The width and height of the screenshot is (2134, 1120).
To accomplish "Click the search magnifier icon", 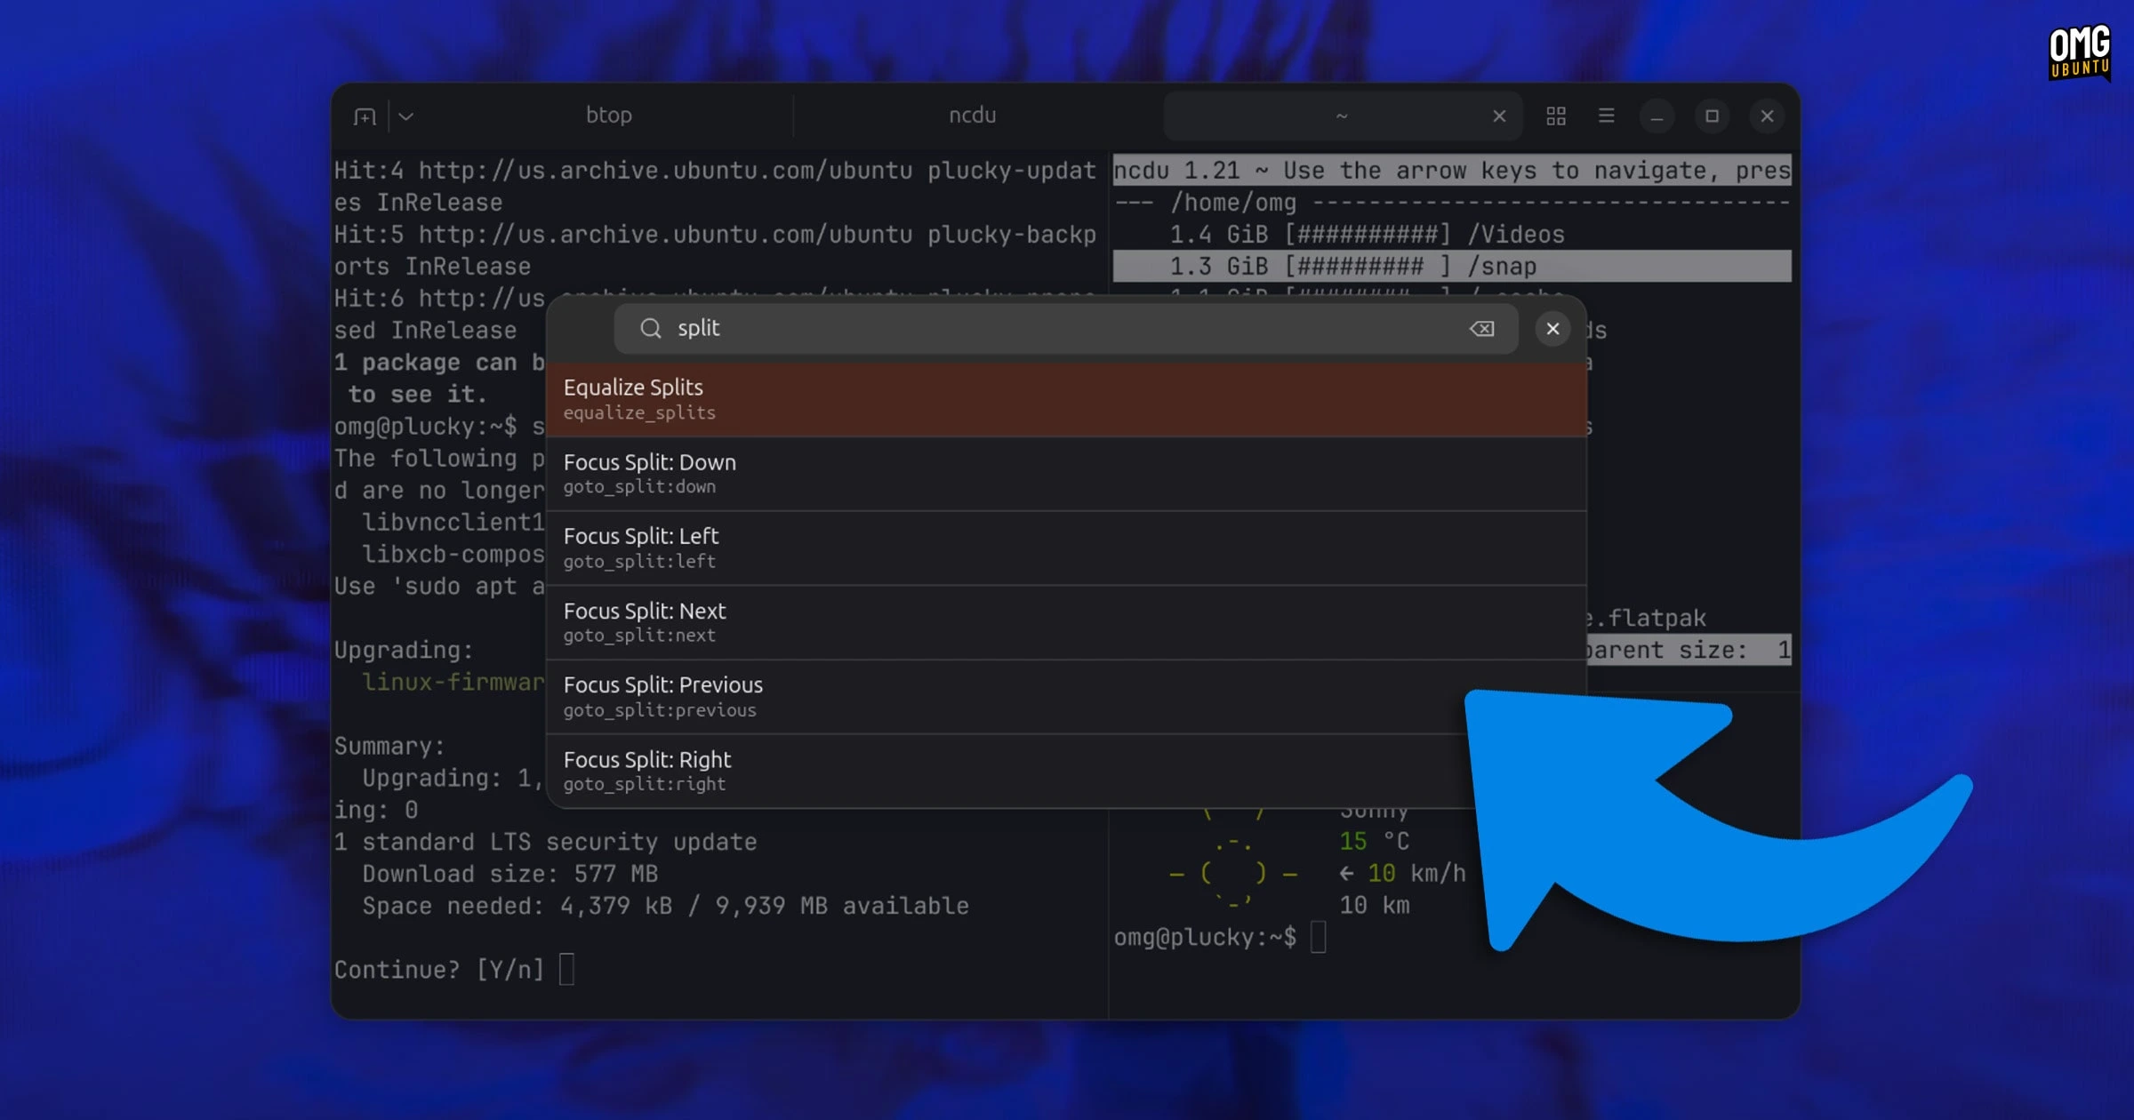I will pyautogui.click(x=651, y=329).
